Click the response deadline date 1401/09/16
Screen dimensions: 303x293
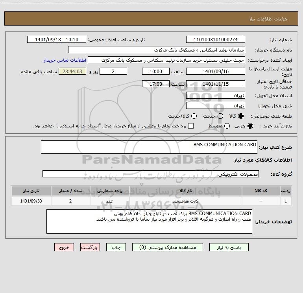(x=216, y=71)
